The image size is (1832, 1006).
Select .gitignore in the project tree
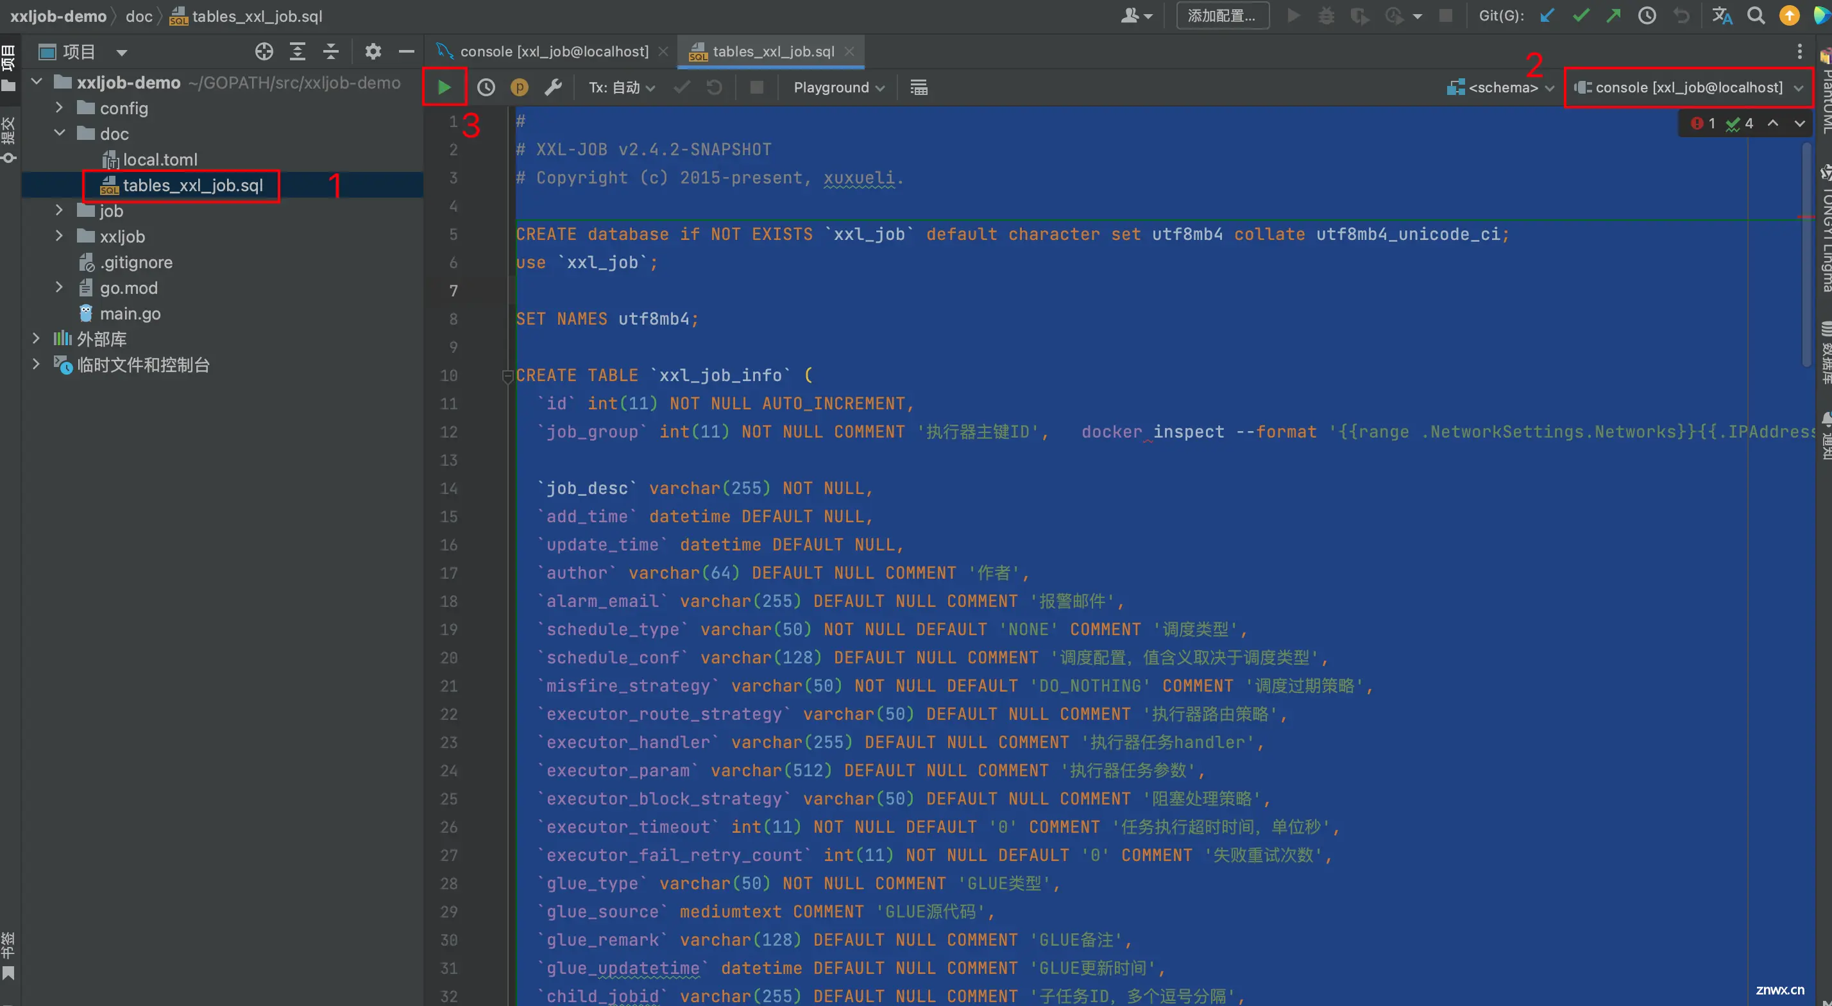(x=137, y=262)
